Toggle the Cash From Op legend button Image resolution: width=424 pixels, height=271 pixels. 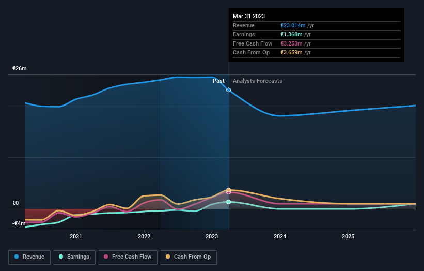click(x=188, y=257)
